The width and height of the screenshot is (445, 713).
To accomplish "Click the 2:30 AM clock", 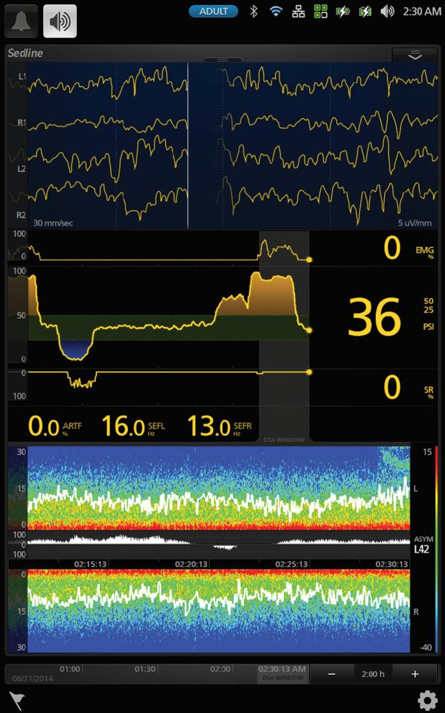I will [x=421, y=11].
